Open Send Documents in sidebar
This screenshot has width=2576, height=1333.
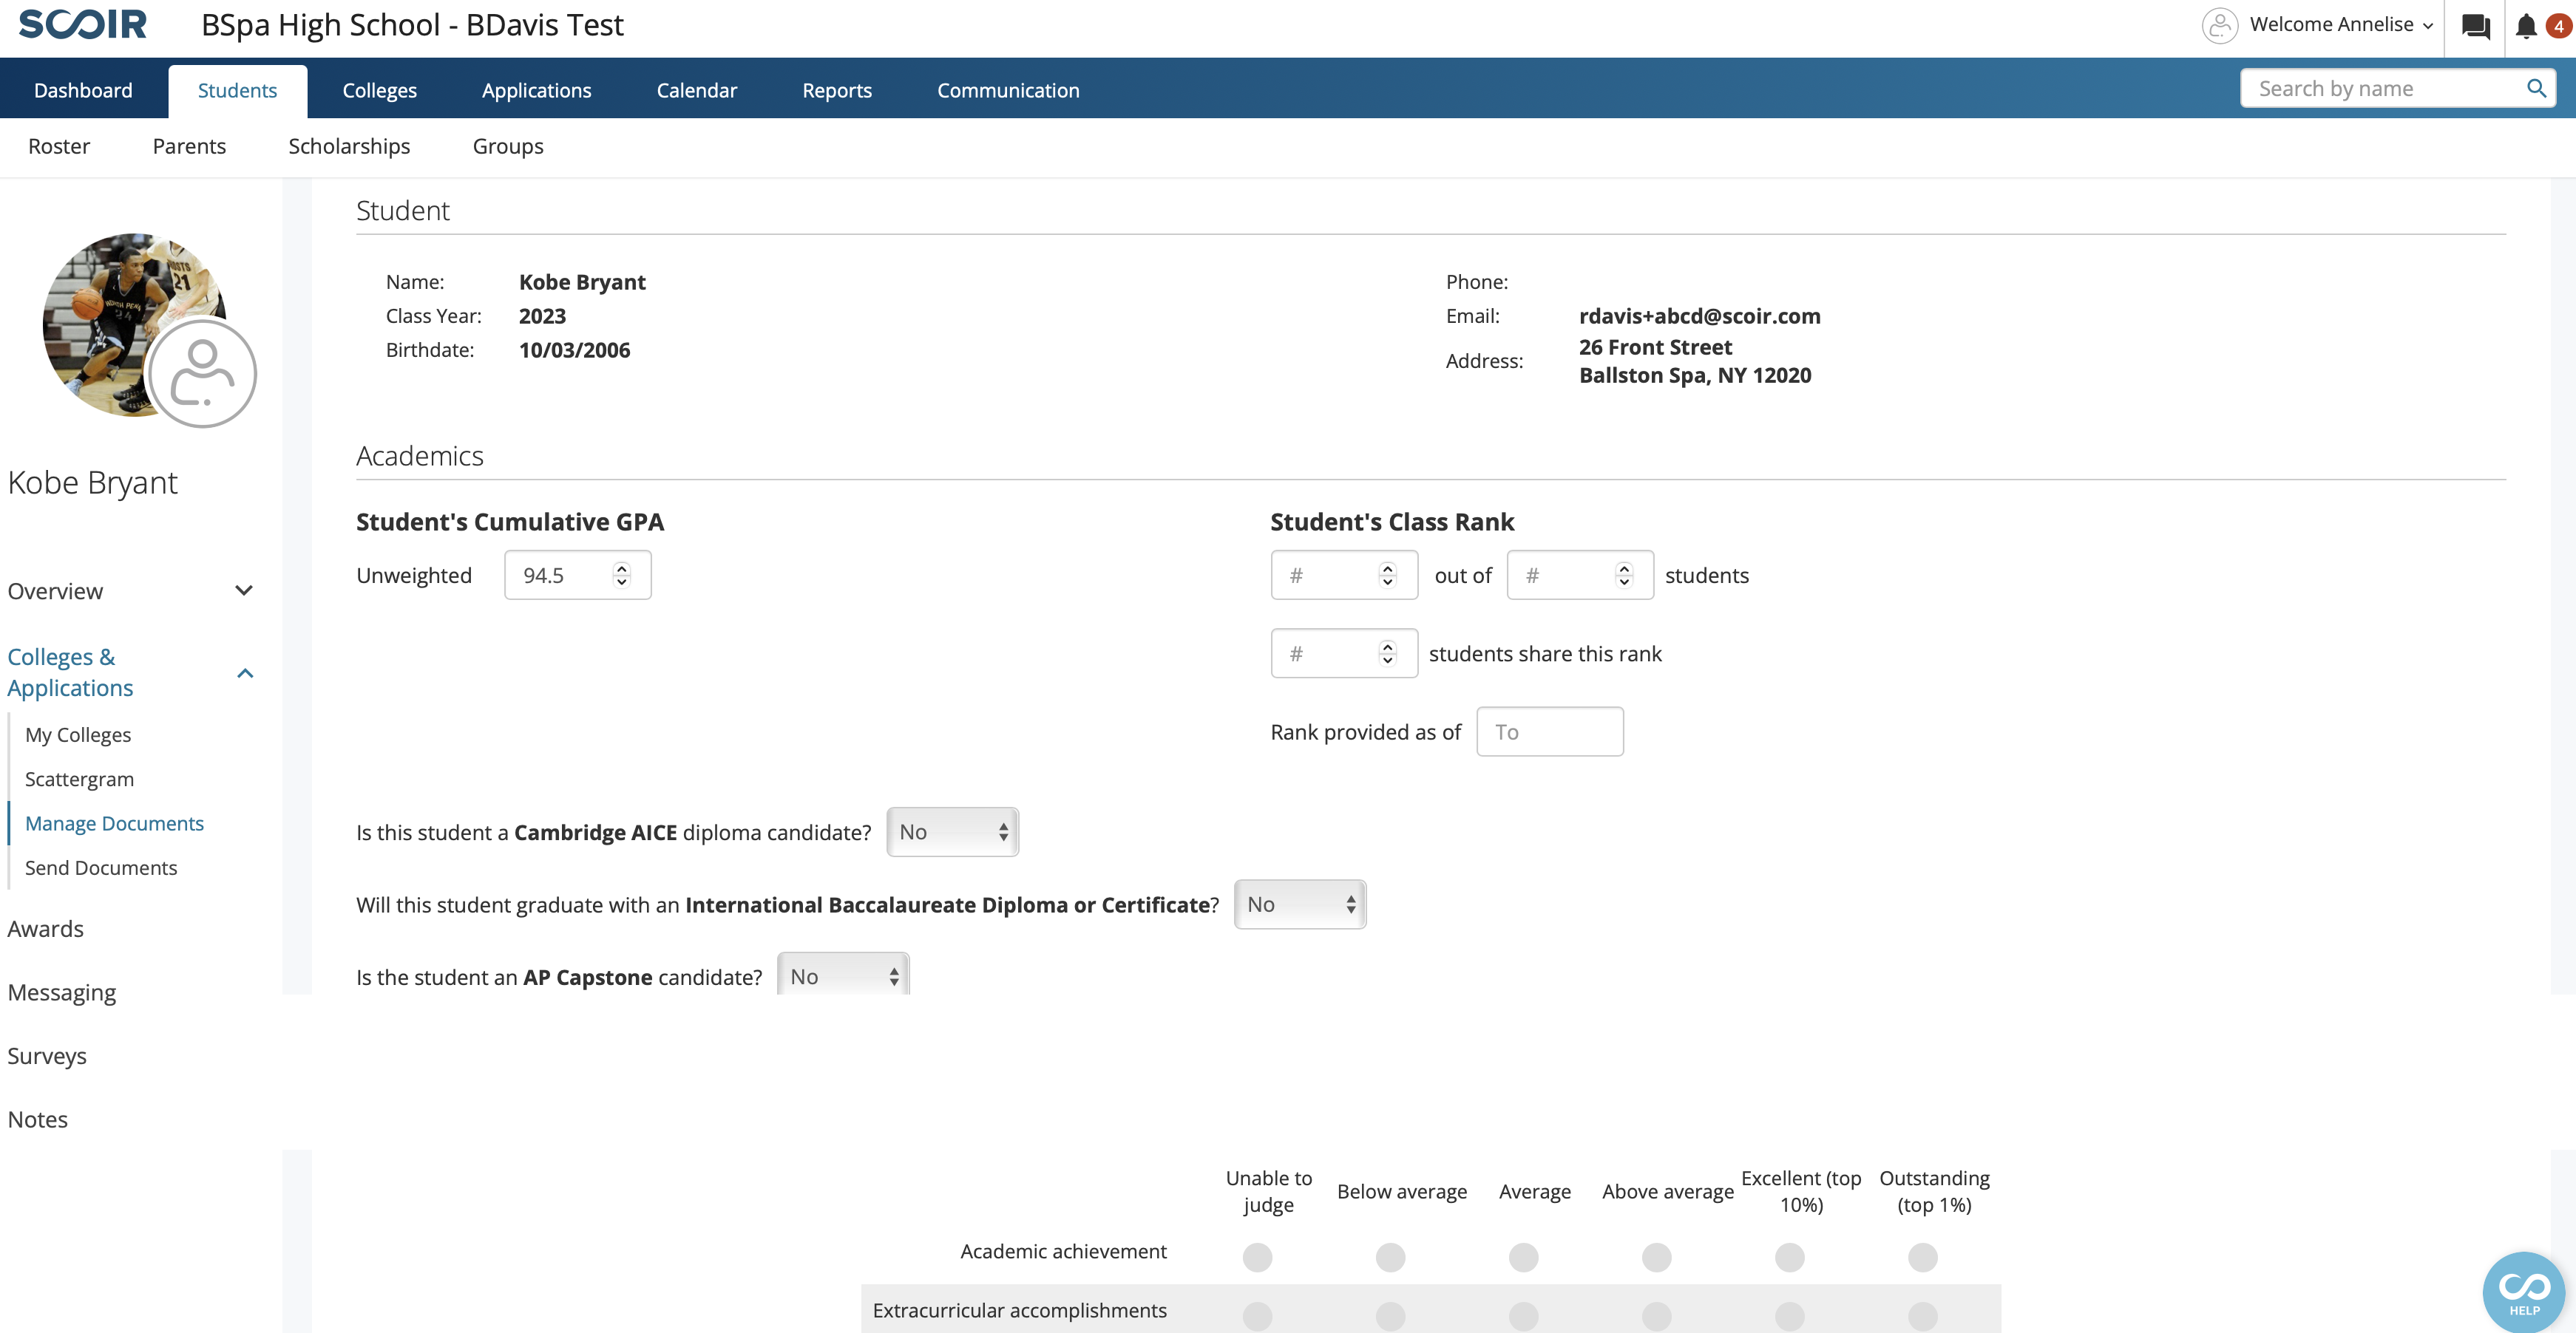tap(101, 867)
